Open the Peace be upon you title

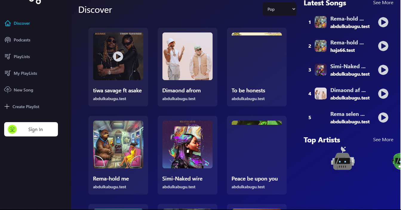(x=255, y=179)
